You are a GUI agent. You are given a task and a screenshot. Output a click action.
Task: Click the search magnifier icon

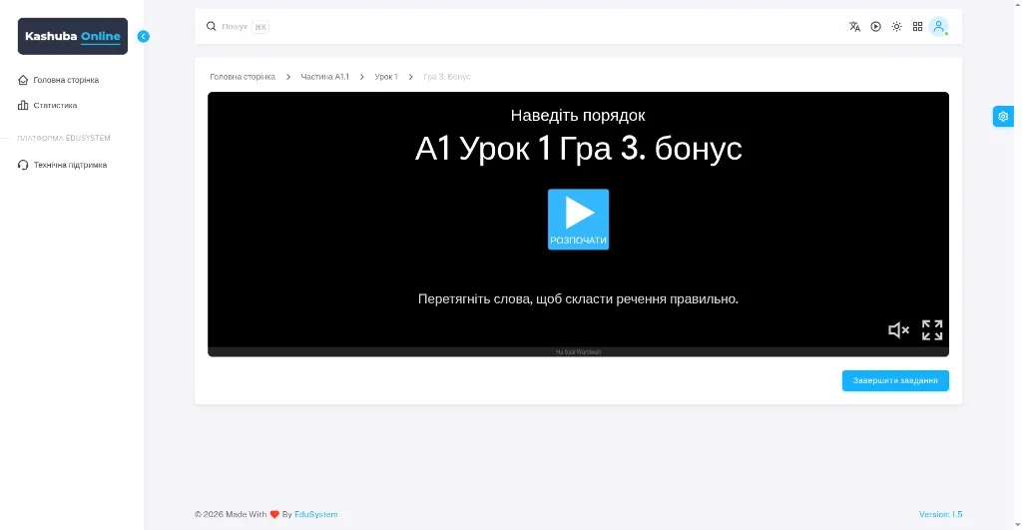(x=212, y=26)
